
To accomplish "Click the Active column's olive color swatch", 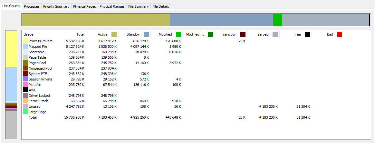I will 114,34.
